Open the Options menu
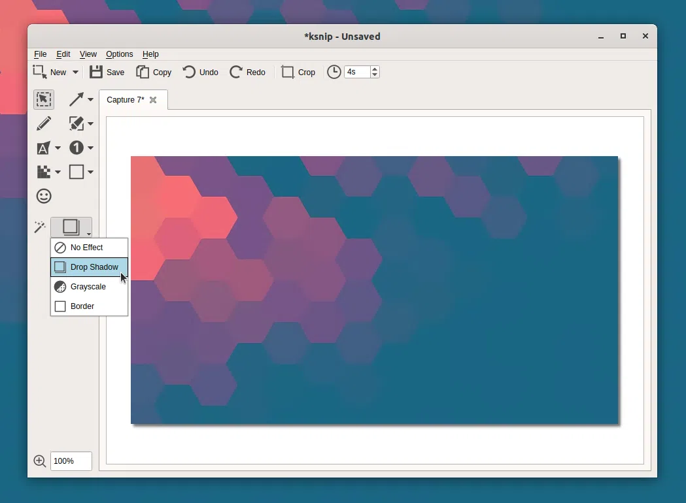The width and height of the screenshot is (686, 503). pos(119,54)
